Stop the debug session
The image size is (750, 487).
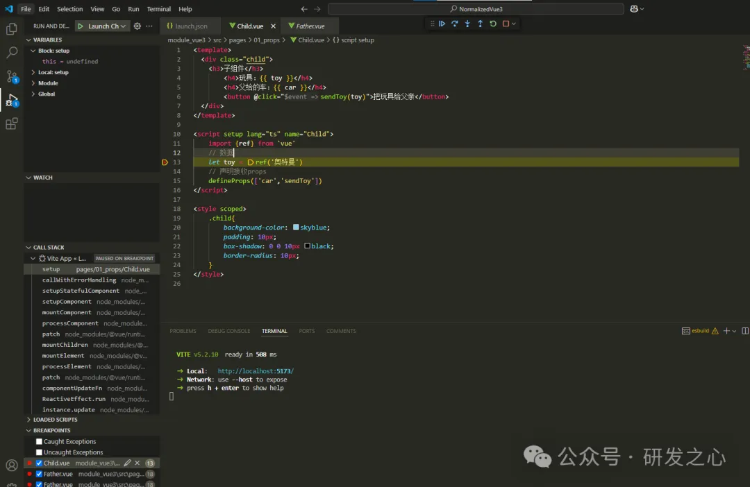pyautogui.click(x=506, y=24)
